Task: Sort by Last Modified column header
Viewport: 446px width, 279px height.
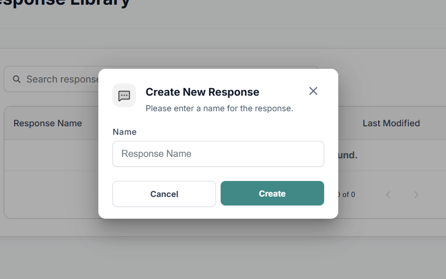Action: [x=391, y=123]
